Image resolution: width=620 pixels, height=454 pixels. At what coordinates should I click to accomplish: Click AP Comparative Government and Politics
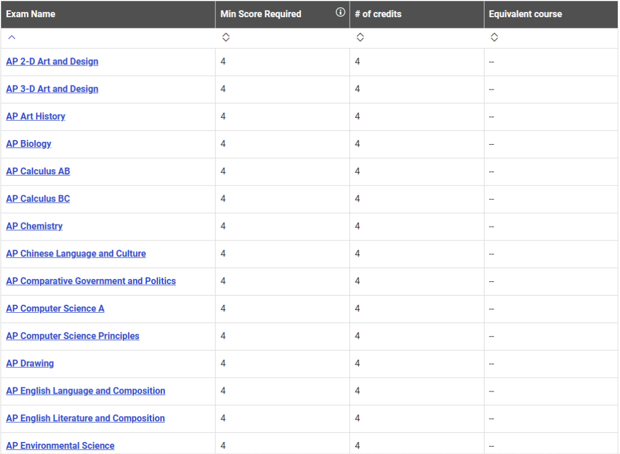point(91,281)
